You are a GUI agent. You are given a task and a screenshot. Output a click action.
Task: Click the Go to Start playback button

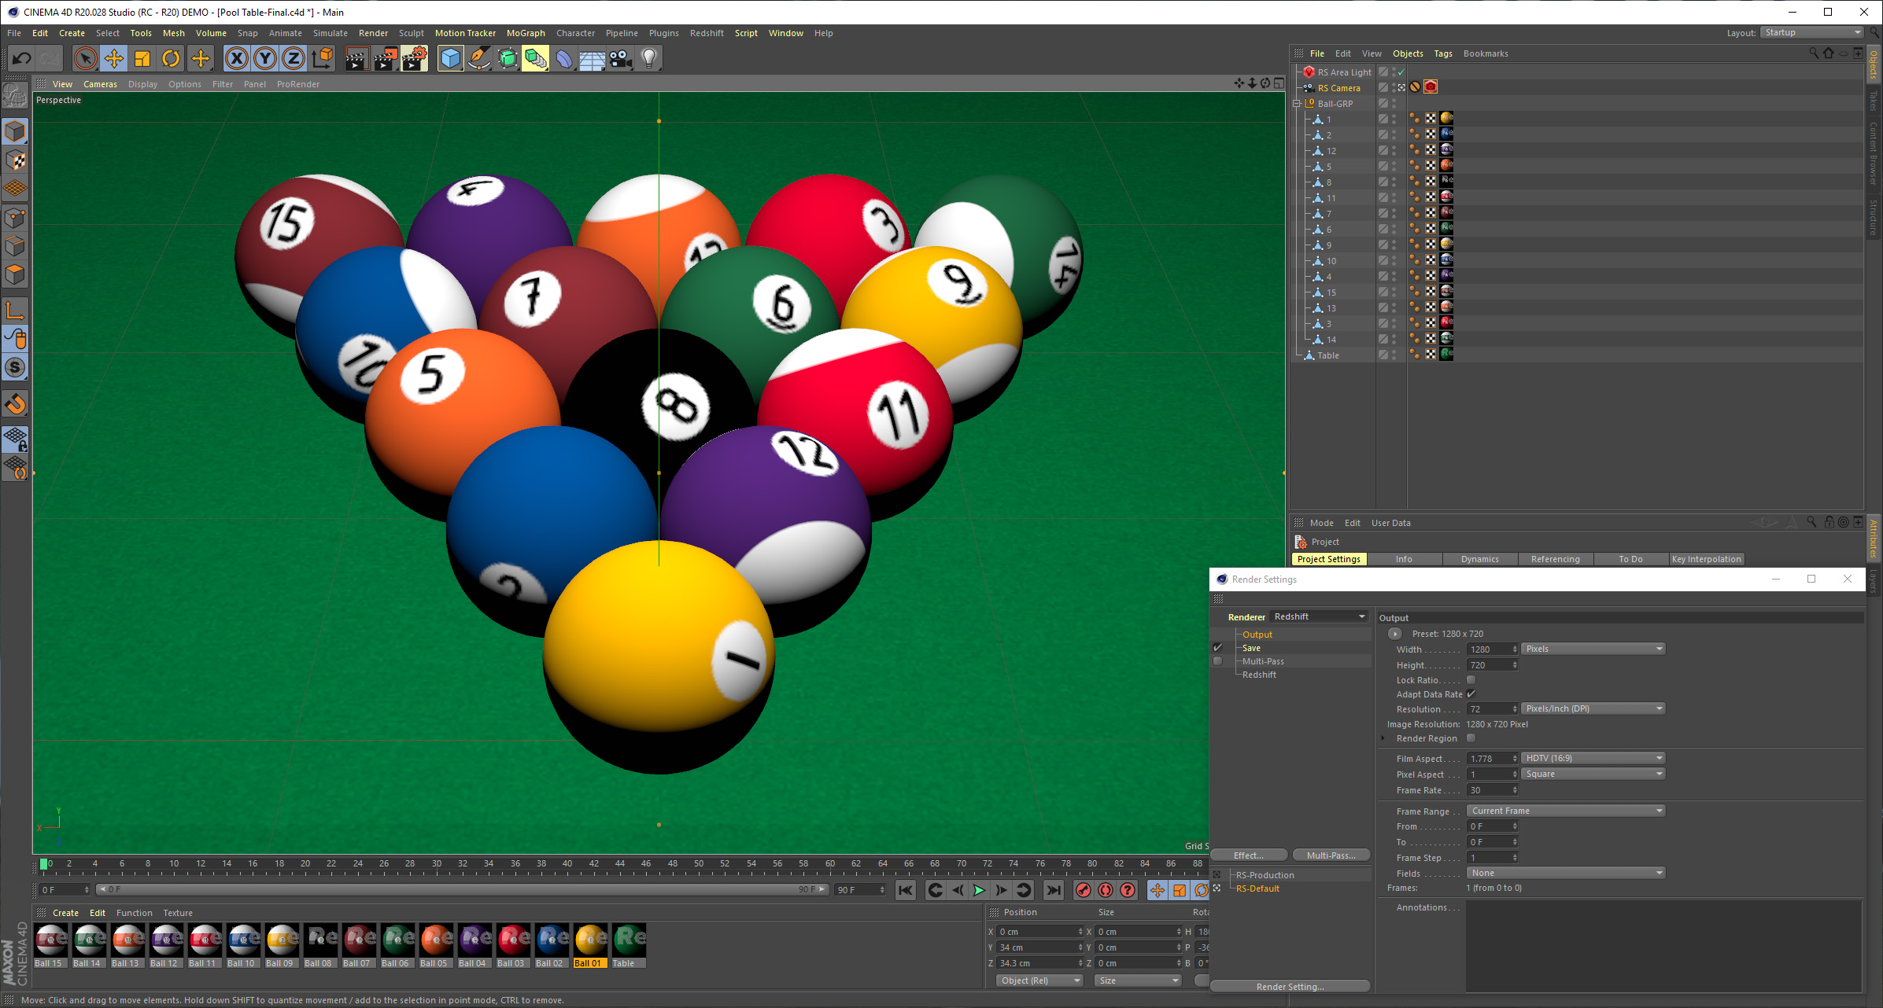point(906,890)
